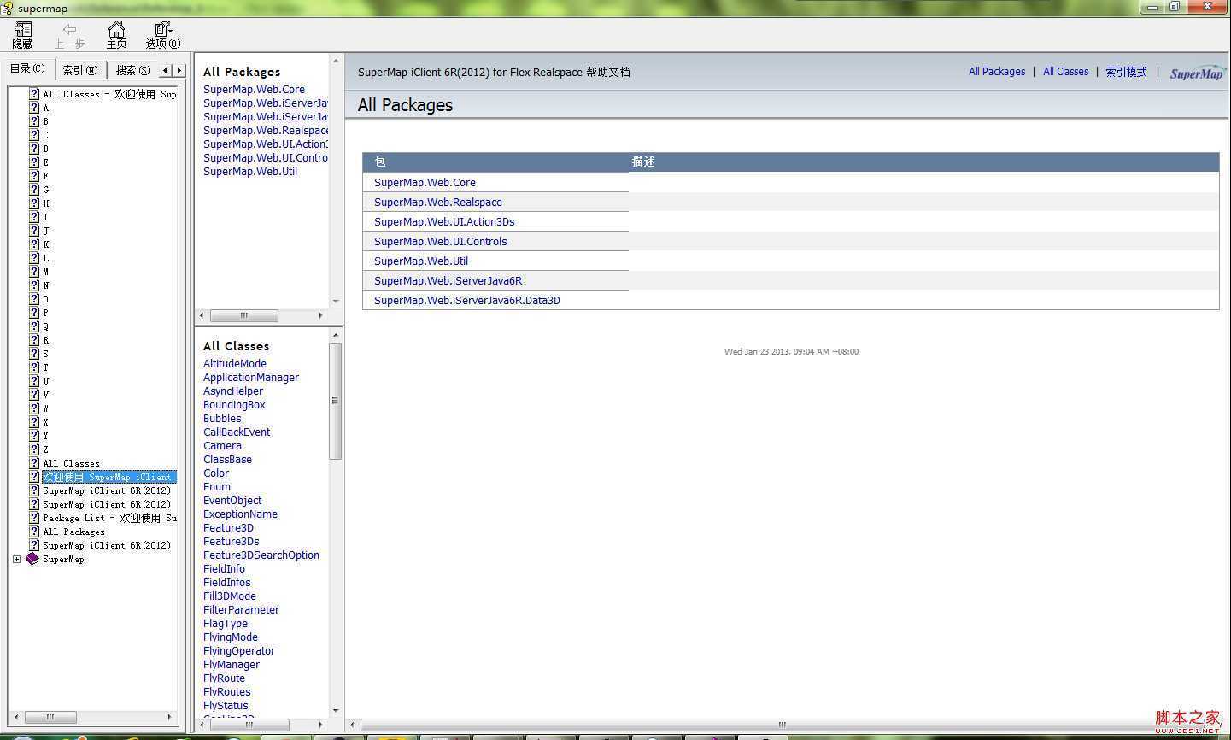Open the ApplicationManager class

(251, 377)
